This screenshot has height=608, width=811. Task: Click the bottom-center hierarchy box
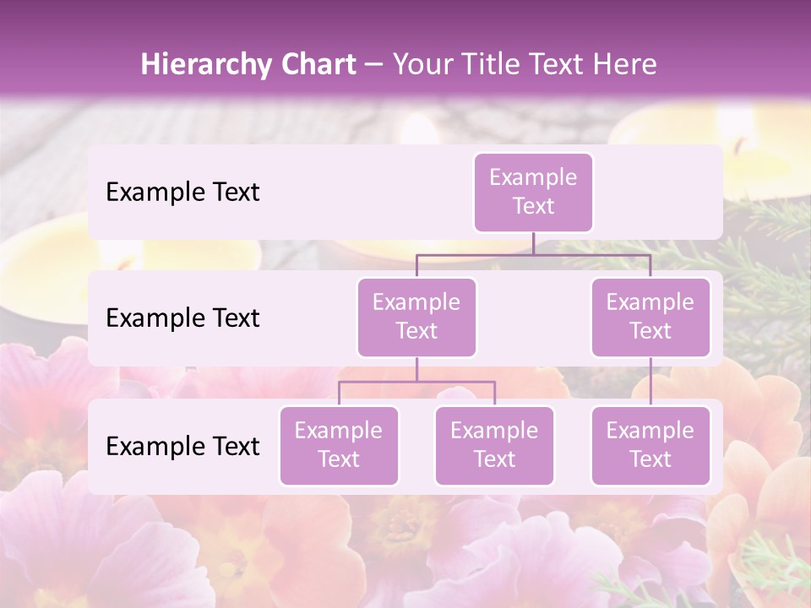[x=494, y=445]
